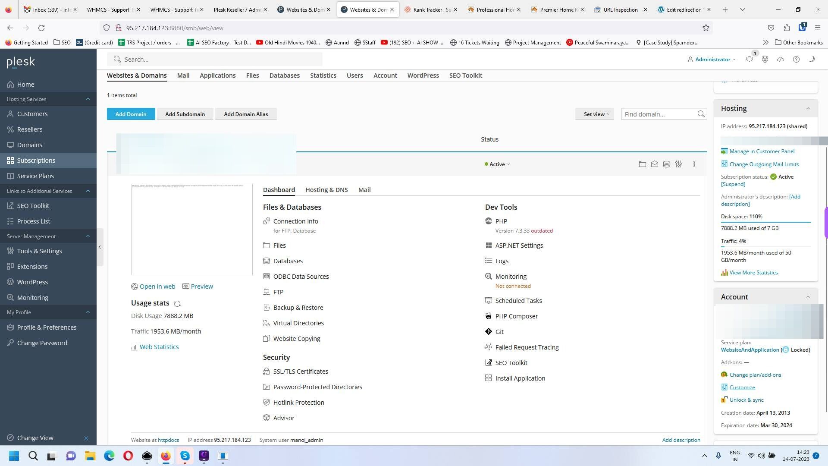Open Tools & Settings in the sidebar

click(x=48, y=251)
